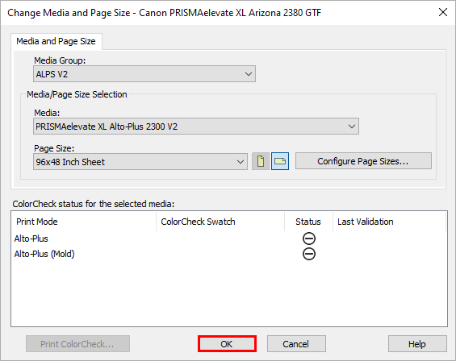Open the Page Size dropdown
The image size is (456, 361).
click(x=140, y=162)
